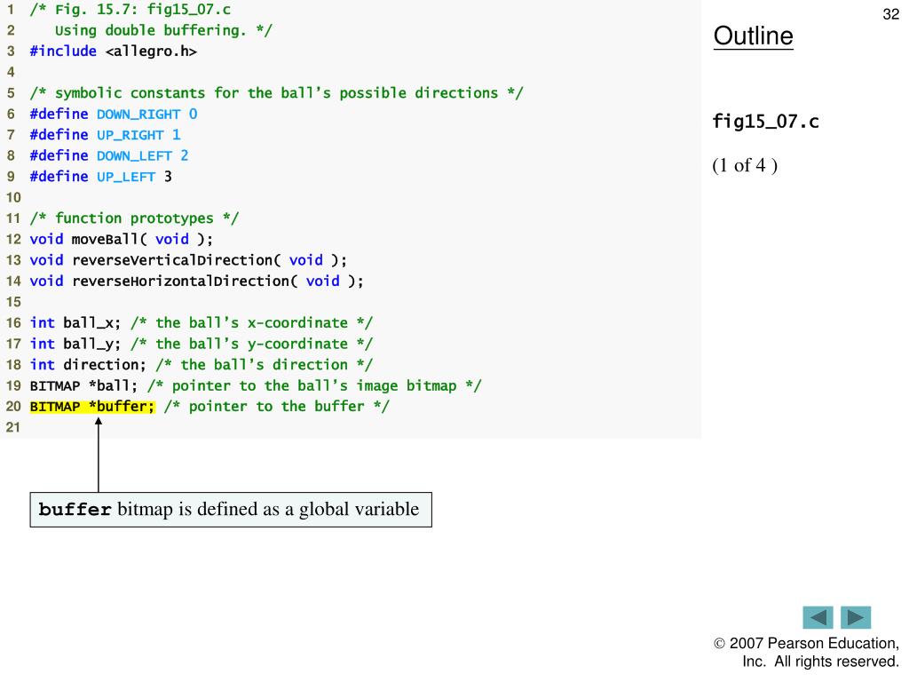This screenshot has width=909, height=682.
Task: Click the previous slide left arrow button
Action: (x=818, y=617)
